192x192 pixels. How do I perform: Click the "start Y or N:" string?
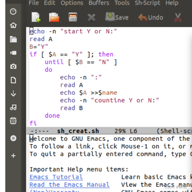pos(89,32)
